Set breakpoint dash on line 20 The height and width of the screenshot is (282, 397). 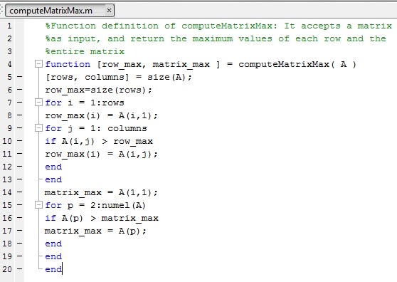tap(19, 268)
